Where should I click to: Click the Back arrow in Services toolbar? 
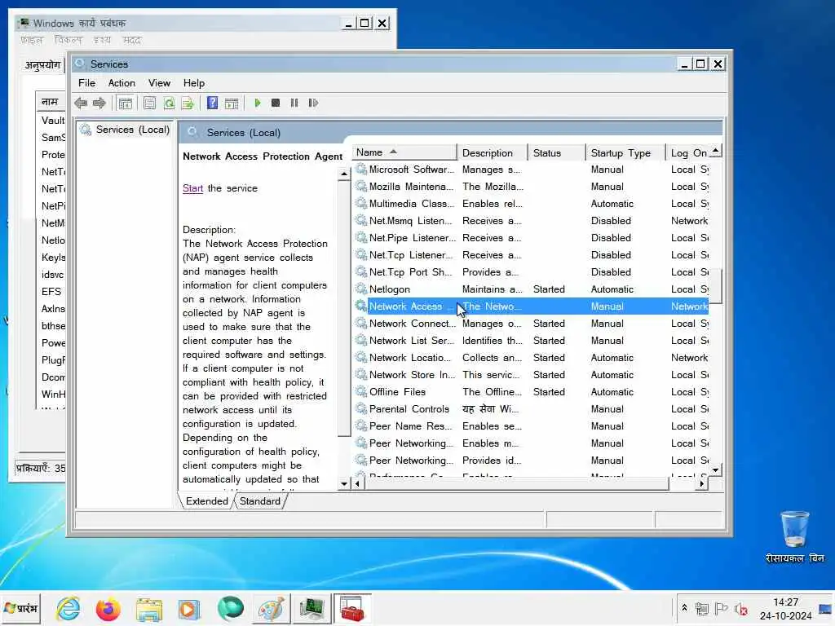[x=81, y=103]
